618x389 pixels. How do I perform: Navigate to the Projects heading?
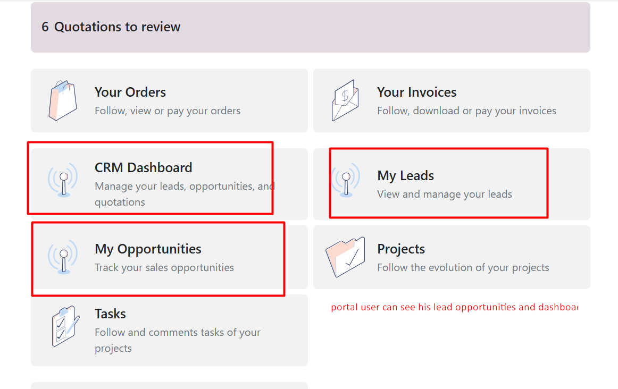point(400,249)
